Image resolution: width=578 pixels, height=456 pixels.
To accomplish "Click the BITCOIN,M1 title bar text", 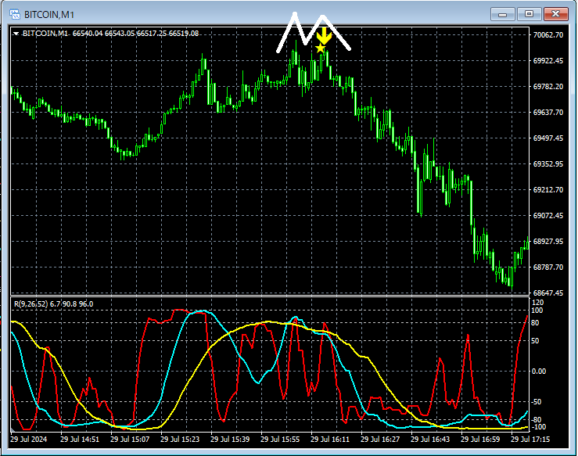I will pos(49,15).
